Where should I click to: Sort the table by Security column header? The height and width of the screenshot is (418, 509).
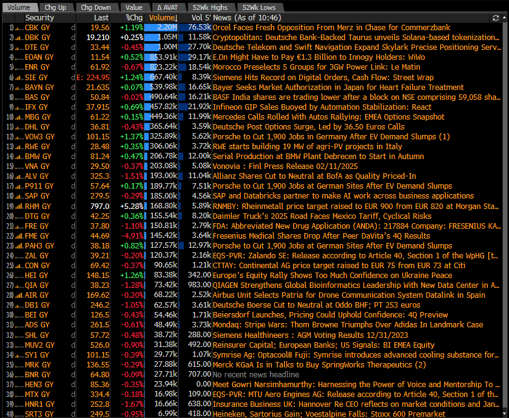click(x=39, y=18)
